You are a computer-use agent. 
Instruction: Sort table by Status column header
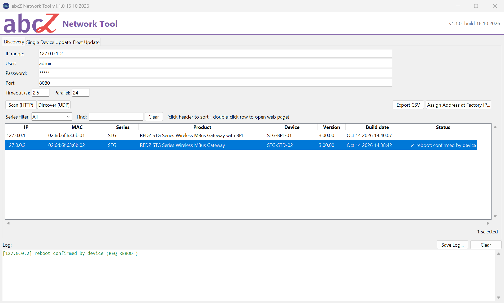pyautogui.click(x=443, y=127)
